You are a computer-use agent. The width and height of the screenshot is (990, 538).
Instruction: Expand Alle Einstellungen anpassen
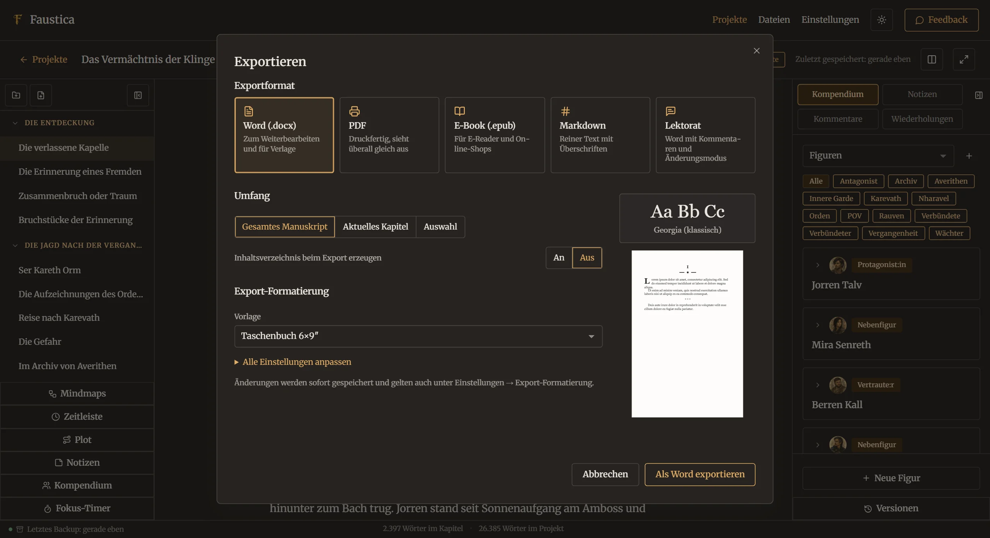pyautogui.click(x=293, y=362)
